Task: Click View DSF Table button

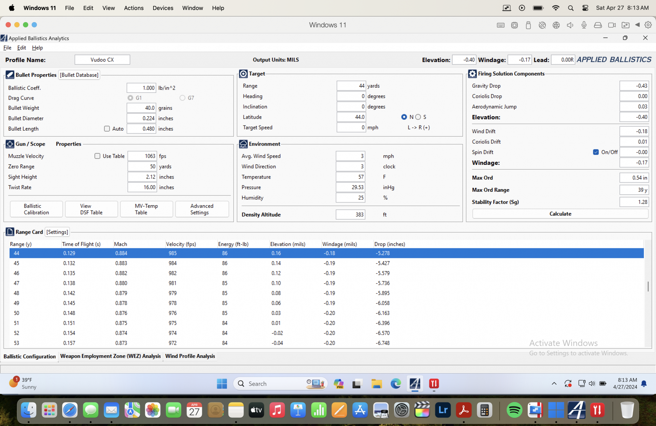Action: click(x=91, y=209)
